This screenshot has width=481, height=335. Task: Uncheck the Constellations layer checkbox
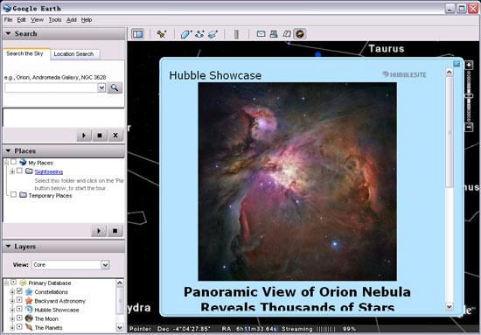[19, 291]
